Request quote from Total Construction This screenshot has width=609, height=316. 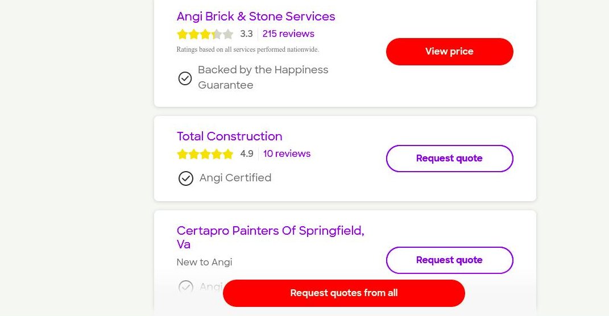pyautogui.click(x=449, y=159)
